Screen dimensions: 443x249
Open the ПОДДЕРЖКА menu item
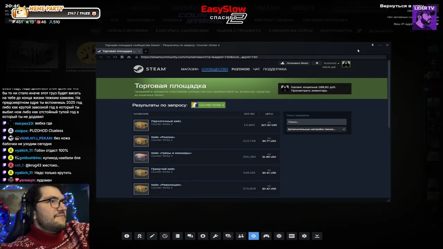click(275, 69)
